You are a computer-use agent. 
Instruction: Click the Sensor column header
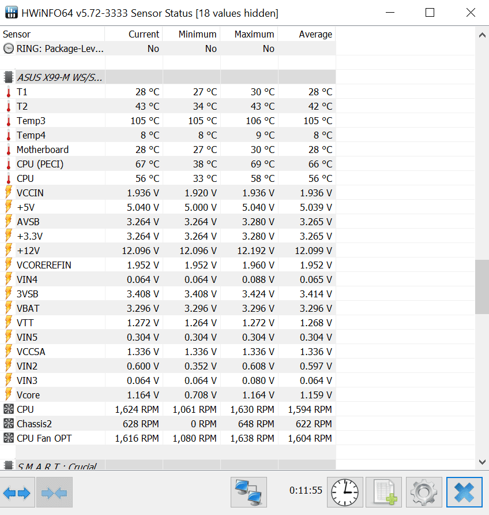point(52,34)
